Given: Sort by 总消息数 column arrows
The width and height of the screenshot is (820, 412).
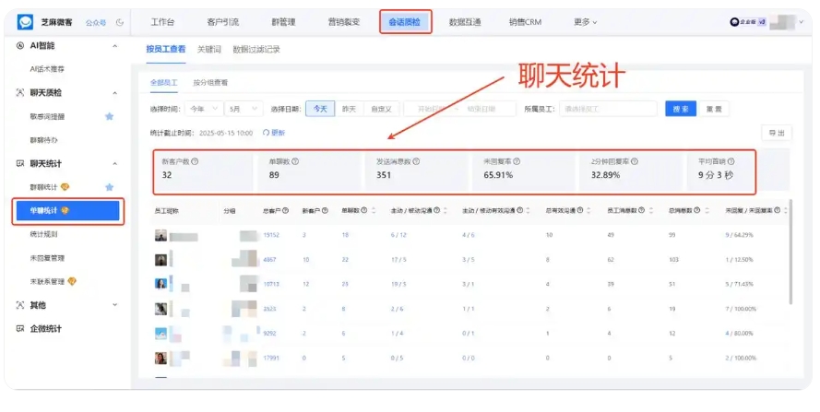Looking at the screenshot, I should [x=707, y=210].
